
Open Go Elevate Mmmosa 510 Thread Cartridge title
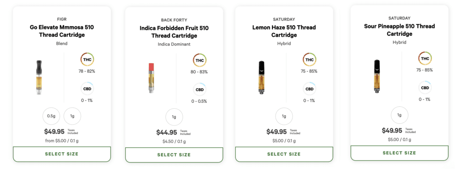tap(62, 31)
